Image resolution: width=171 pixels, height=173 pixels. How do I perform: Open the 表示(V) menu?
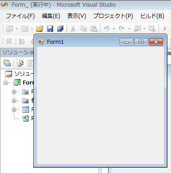click(76, 16)
